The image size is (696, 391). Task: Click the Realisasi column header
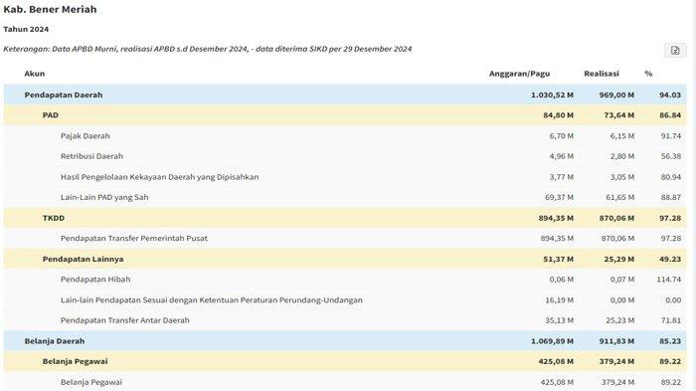pyautogui.click(x=602, y=74)
